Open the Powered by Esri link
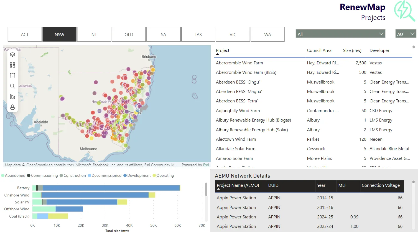Viewport: 418px width, 232px height. (x=195, y=165)
